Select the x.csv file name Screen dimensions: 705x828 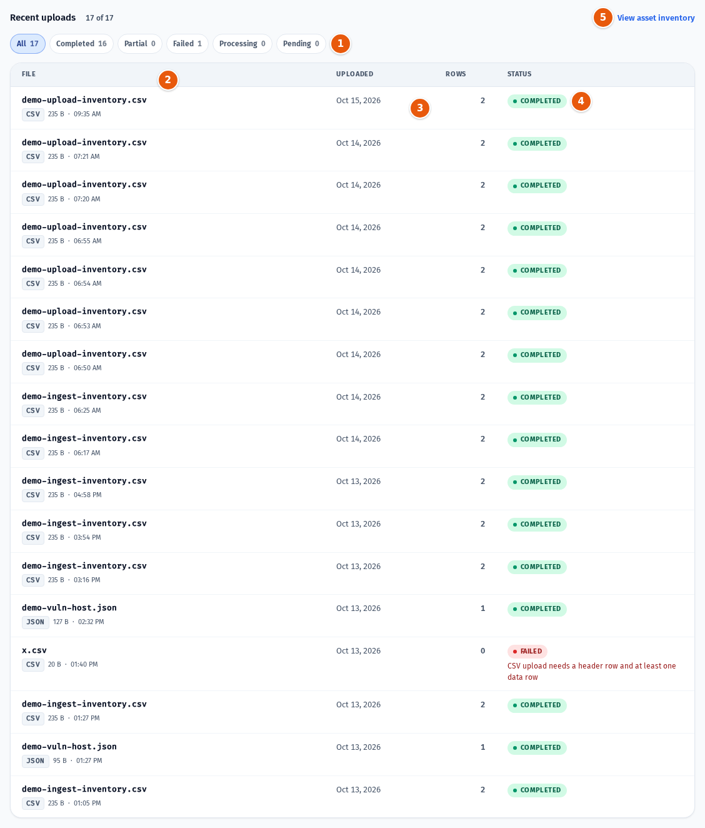coord(34,650)
